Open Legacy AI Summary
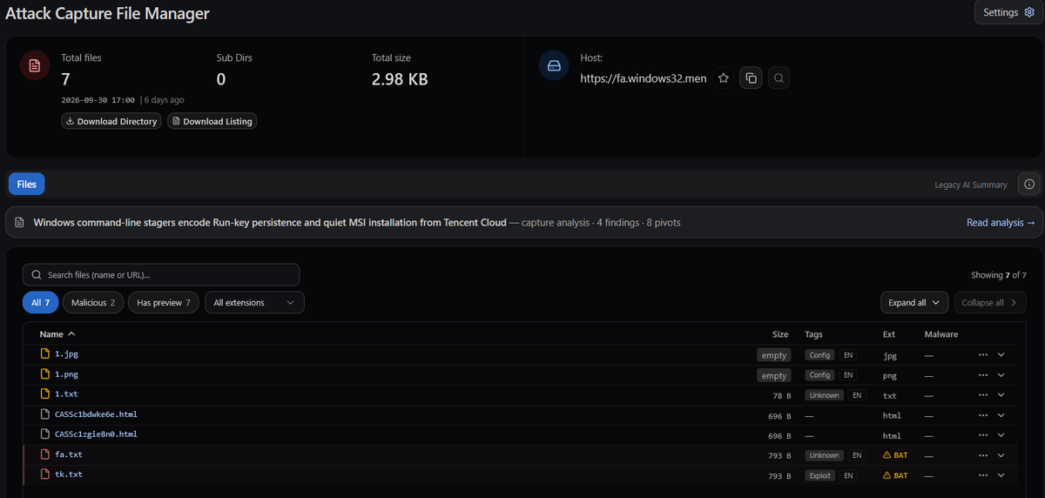 pos(971,185)
